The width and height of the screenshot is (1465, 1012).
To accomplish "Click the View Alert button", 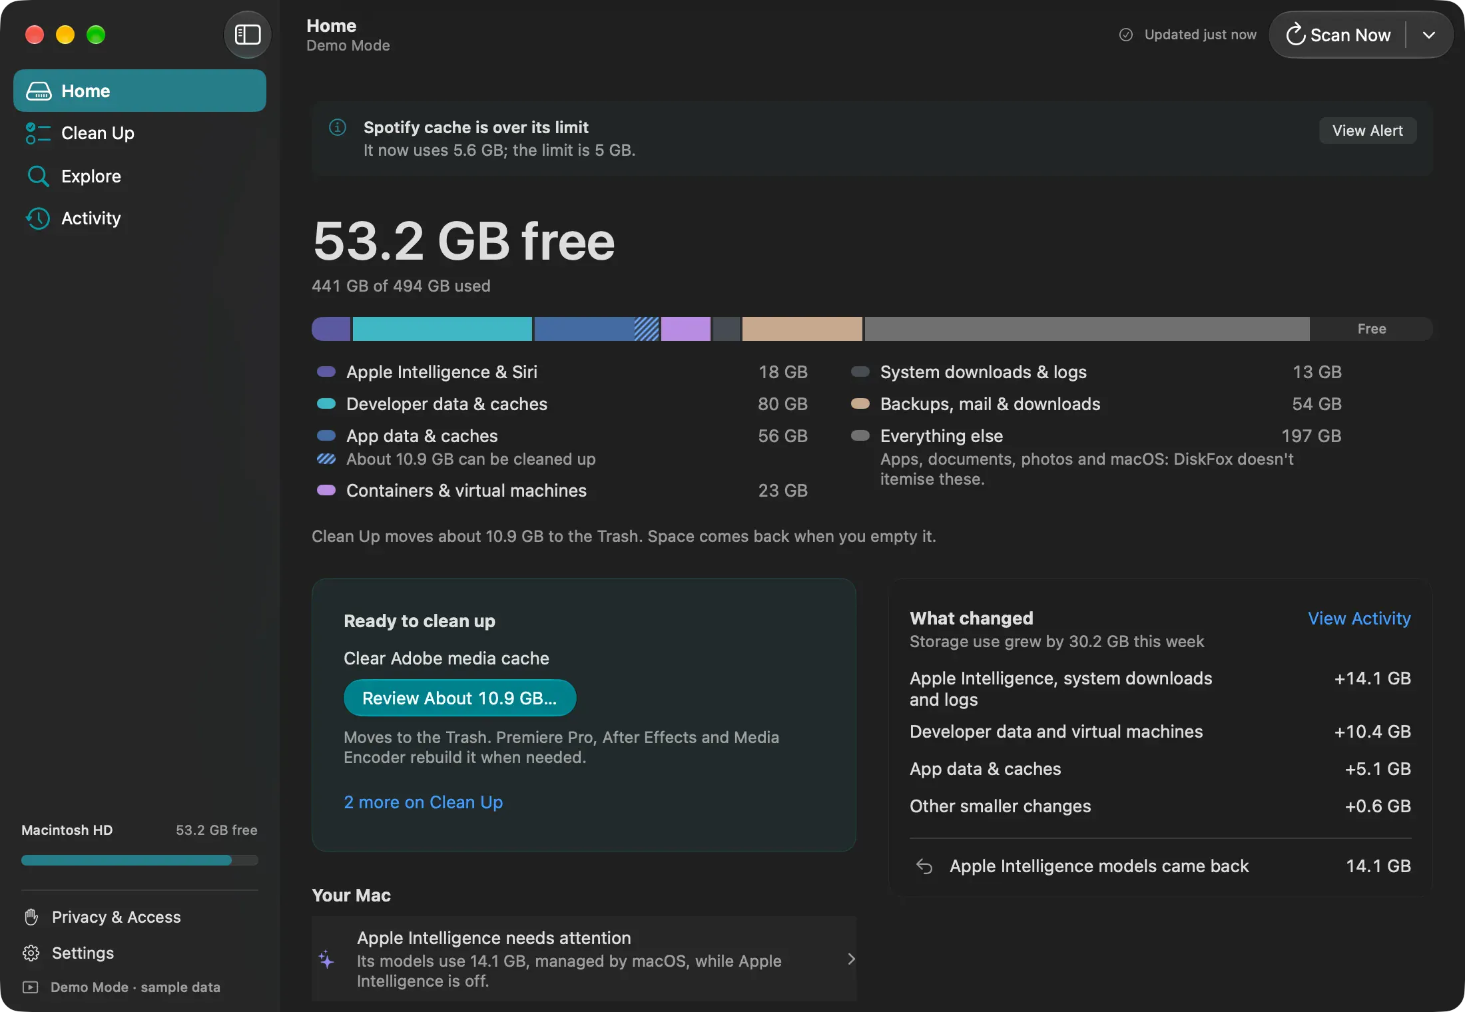I will click(x=1368, y=130).
